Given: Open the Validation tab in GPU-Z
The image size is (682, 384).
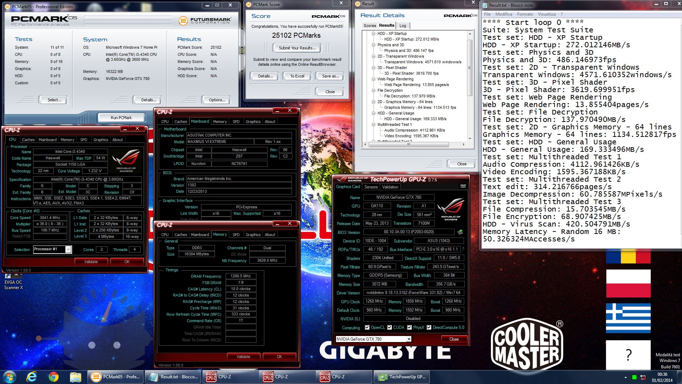Looking at the screenshot, I should tap(390, 187).
